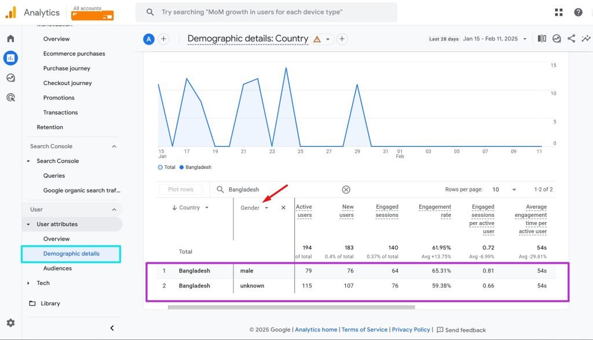593x340 pixels.
Task: Click the apps grid icon
Action: point(559,12)
